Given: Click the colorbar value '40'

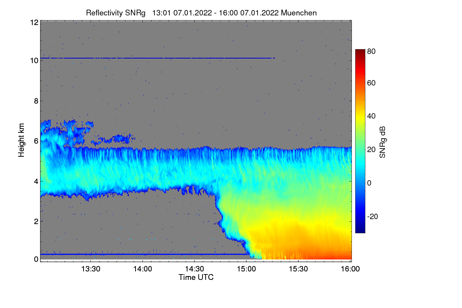Looking at the screenshot, I should (372, 116).
